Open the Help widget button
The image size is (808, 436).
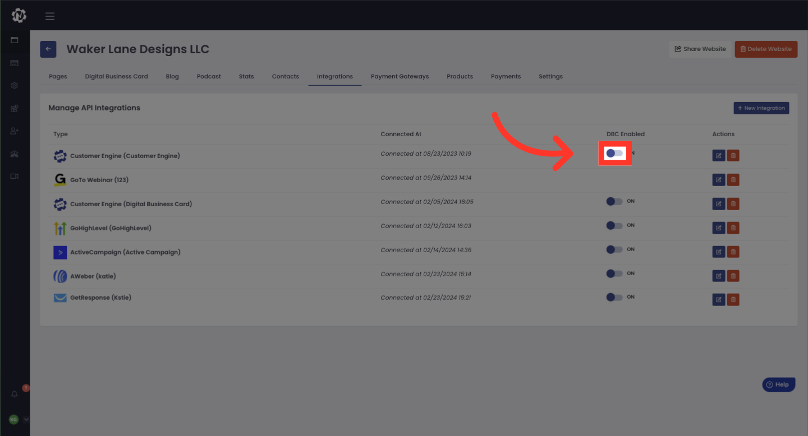[x=779, y=384]
